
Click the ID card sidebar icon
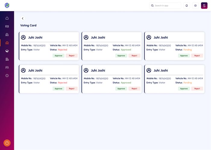point(7,26)
